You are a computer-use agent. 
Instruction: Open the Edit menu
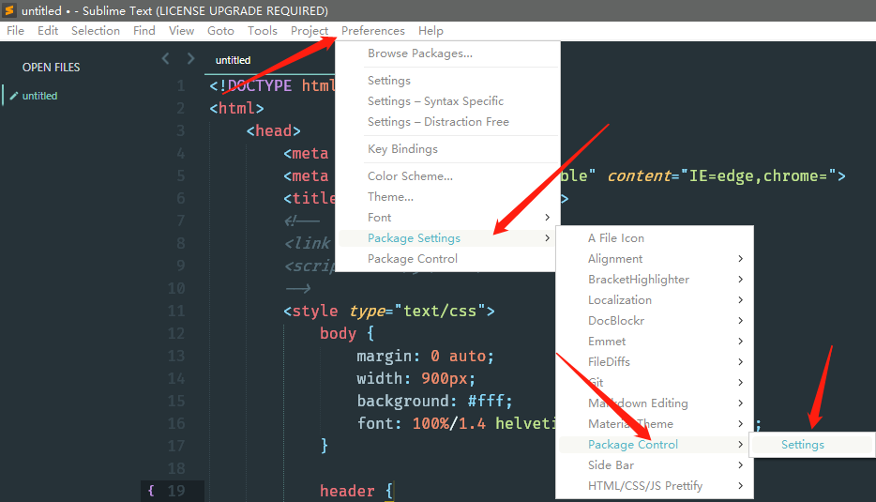48,31
